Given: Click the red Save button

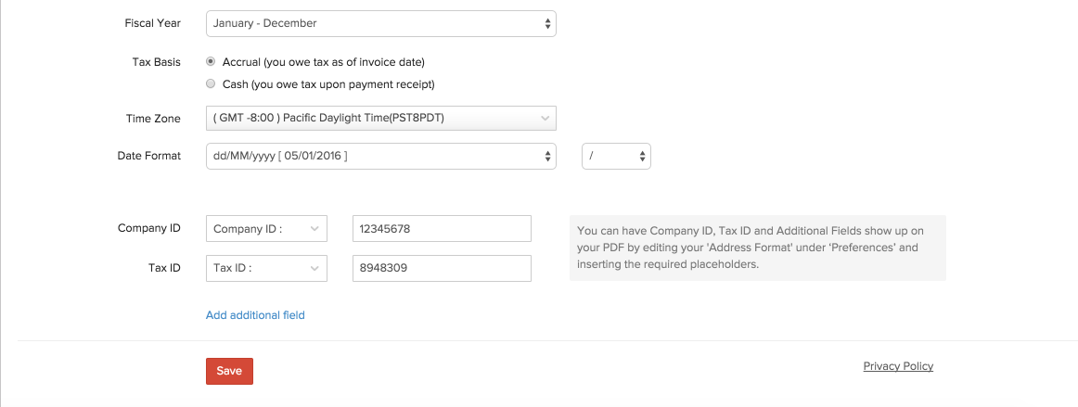Looking at the screenshot, I should [230, 371].
